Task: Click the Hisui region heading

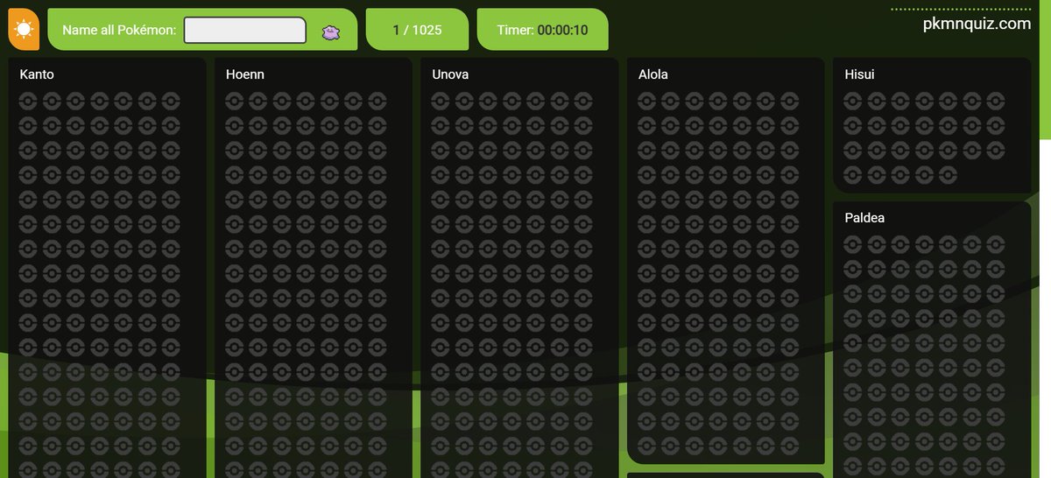Action: 859,74
